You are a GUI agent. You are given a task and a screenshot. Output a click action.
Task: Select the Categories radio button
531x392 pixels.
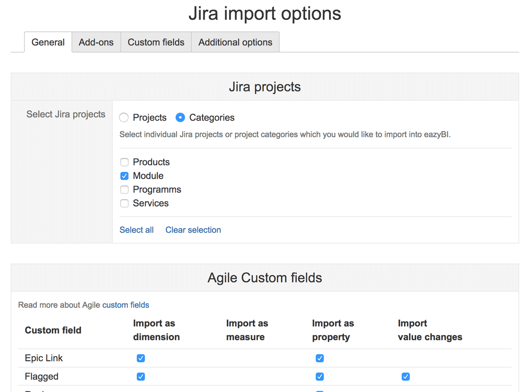coord(180,118)
